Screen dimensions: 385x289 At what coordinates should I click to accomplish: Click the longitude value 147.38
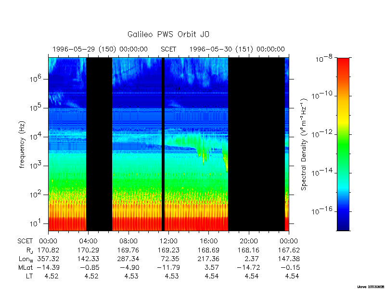pyautogui.click(x=289, y=259)
